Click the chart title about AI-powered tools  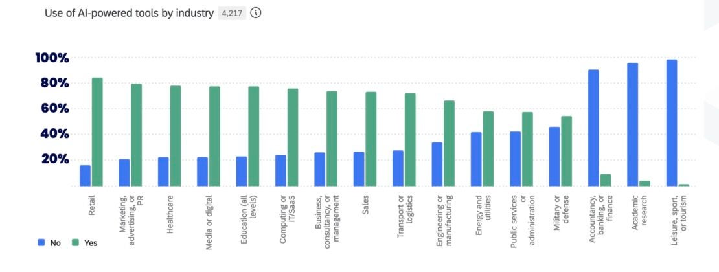coord(129,13)
